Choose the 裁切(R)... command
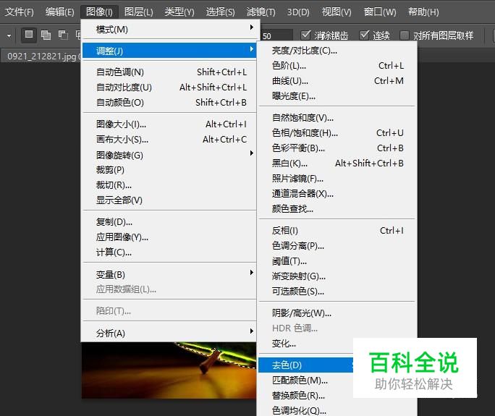 pyautogui.click(x=169, y=185)
